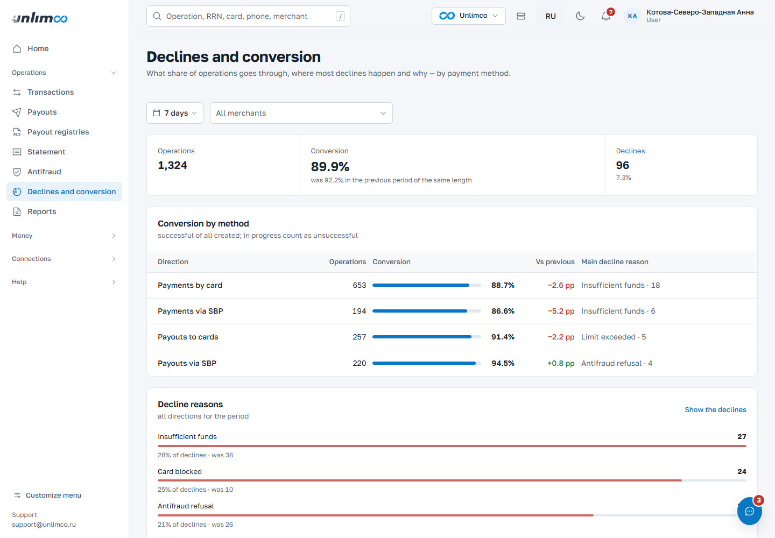
Task: Go to the Transactions page
Action: [64, 92]
